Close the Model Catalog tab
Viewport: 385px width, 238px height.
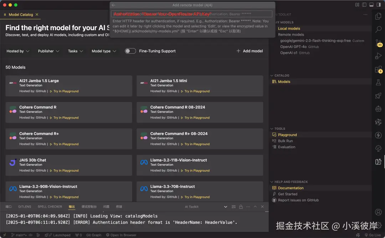click(x=37, y=15)
